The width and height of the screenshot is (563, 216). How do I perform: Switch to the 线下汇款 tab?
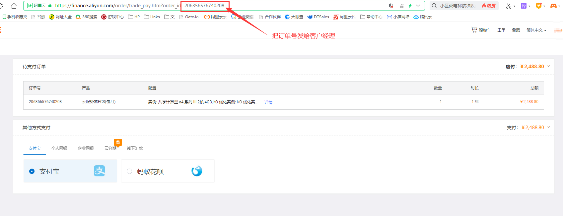click(x=135, y=148)
